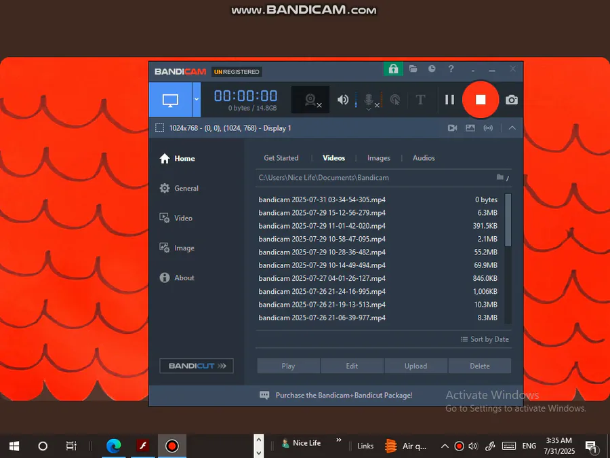Select bandicam 2025-07-29 11-01-42-020.mp4
610x458 pixels.
pyautogui.click(x=378, y=226)
